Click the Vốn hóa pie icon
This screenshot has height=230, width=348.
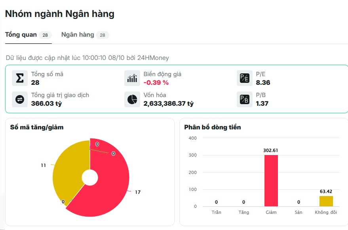(x=132, y=99)
